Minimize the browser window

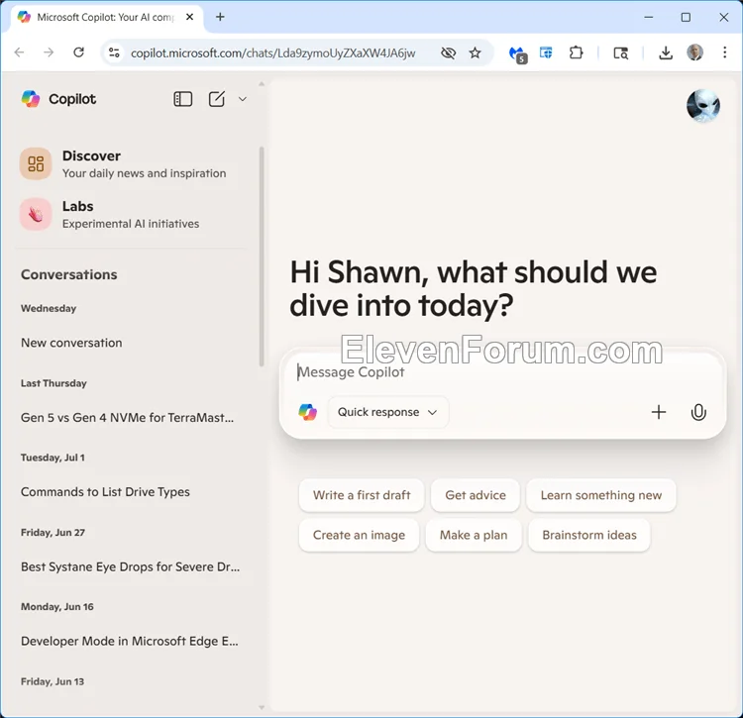coord(649,17)
